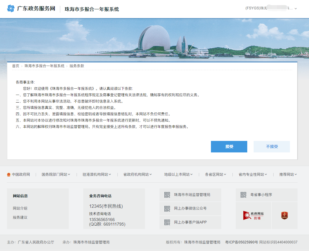Screen dimensions: 309x251
Task: Click the (FSYGS) user name label
Action: [x=269, y=8]
